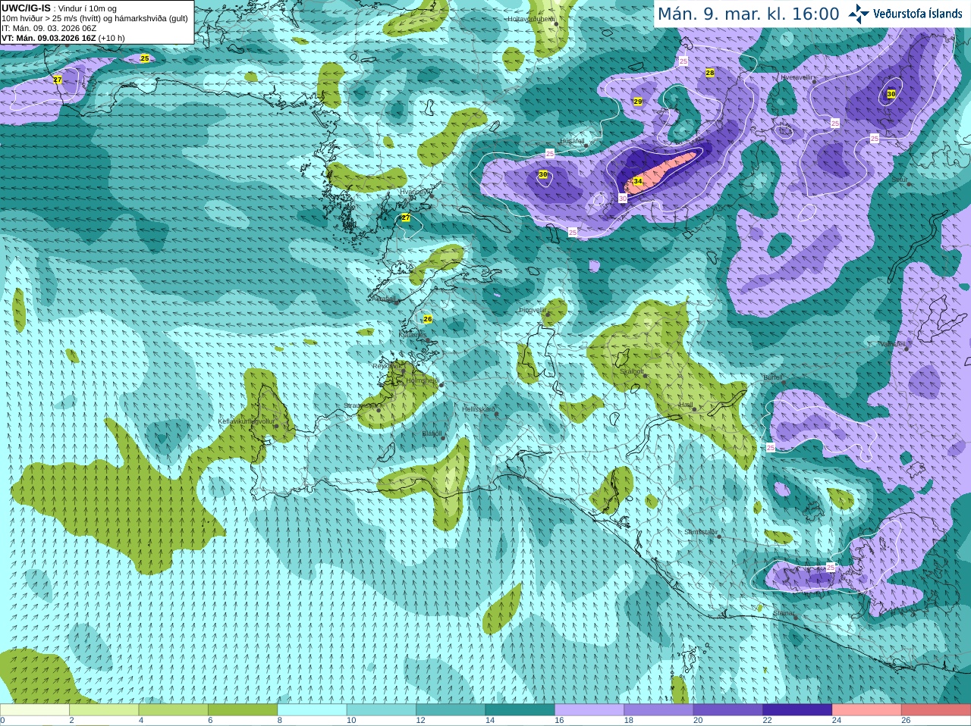The height and width of the screenshot is (726, 971).
Task: Click the 24–26 m/s salmon legend swatch
Action: (866, 709)
